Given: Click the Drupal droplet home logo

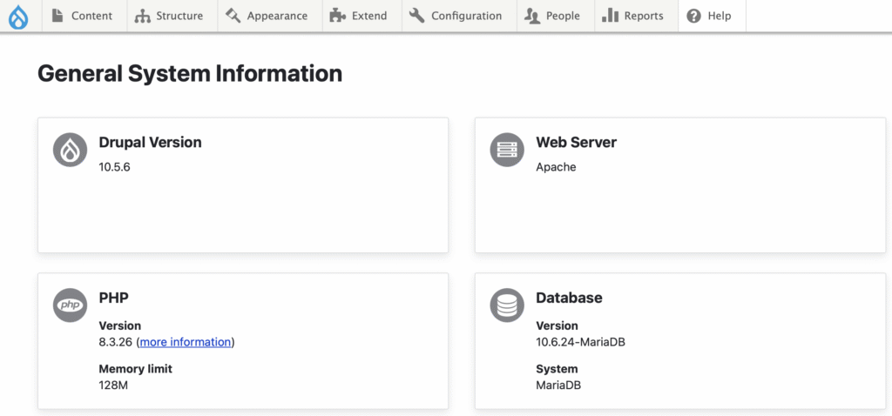Looking at the screenshot, I should [19, 17].
